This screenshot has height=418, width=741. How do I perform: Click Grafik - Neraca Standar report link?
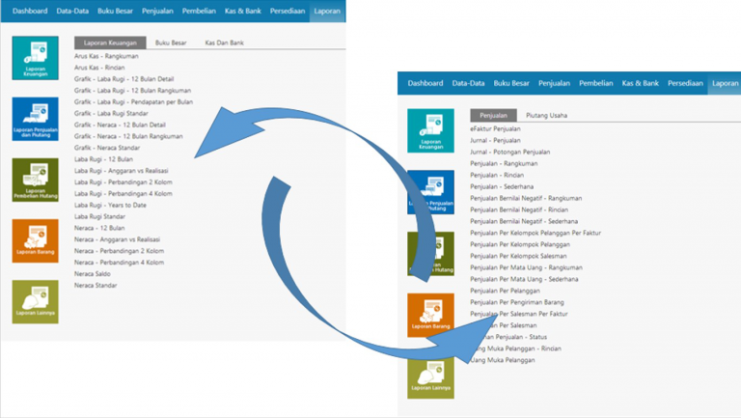tap(108, 148)
